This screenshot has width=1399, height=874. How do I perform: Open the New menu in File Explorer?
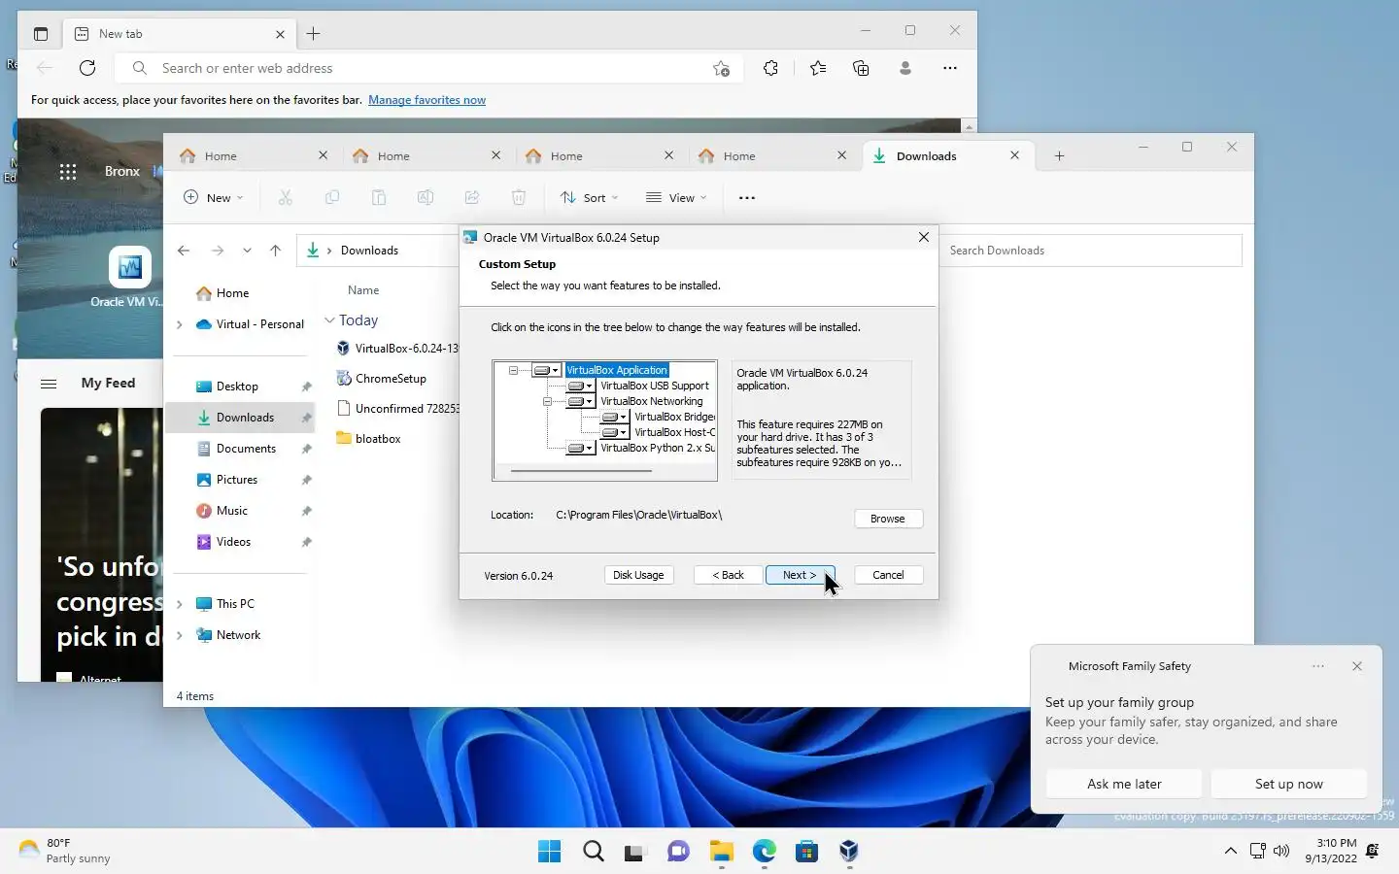point(214,197)
